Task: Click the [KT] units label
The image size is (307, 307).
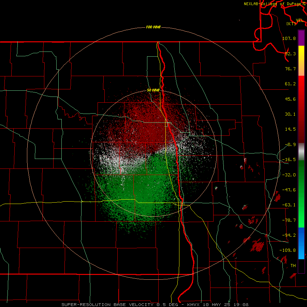Action: click(291, 24)
